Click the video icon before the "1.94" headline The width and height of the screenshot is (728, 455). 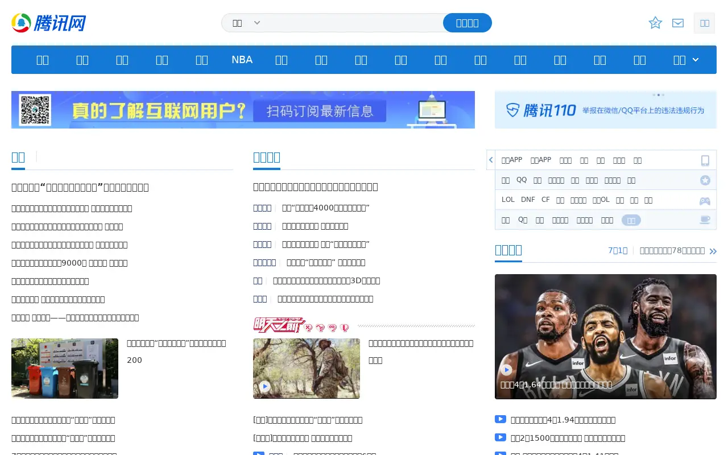[x=500, y=419]
